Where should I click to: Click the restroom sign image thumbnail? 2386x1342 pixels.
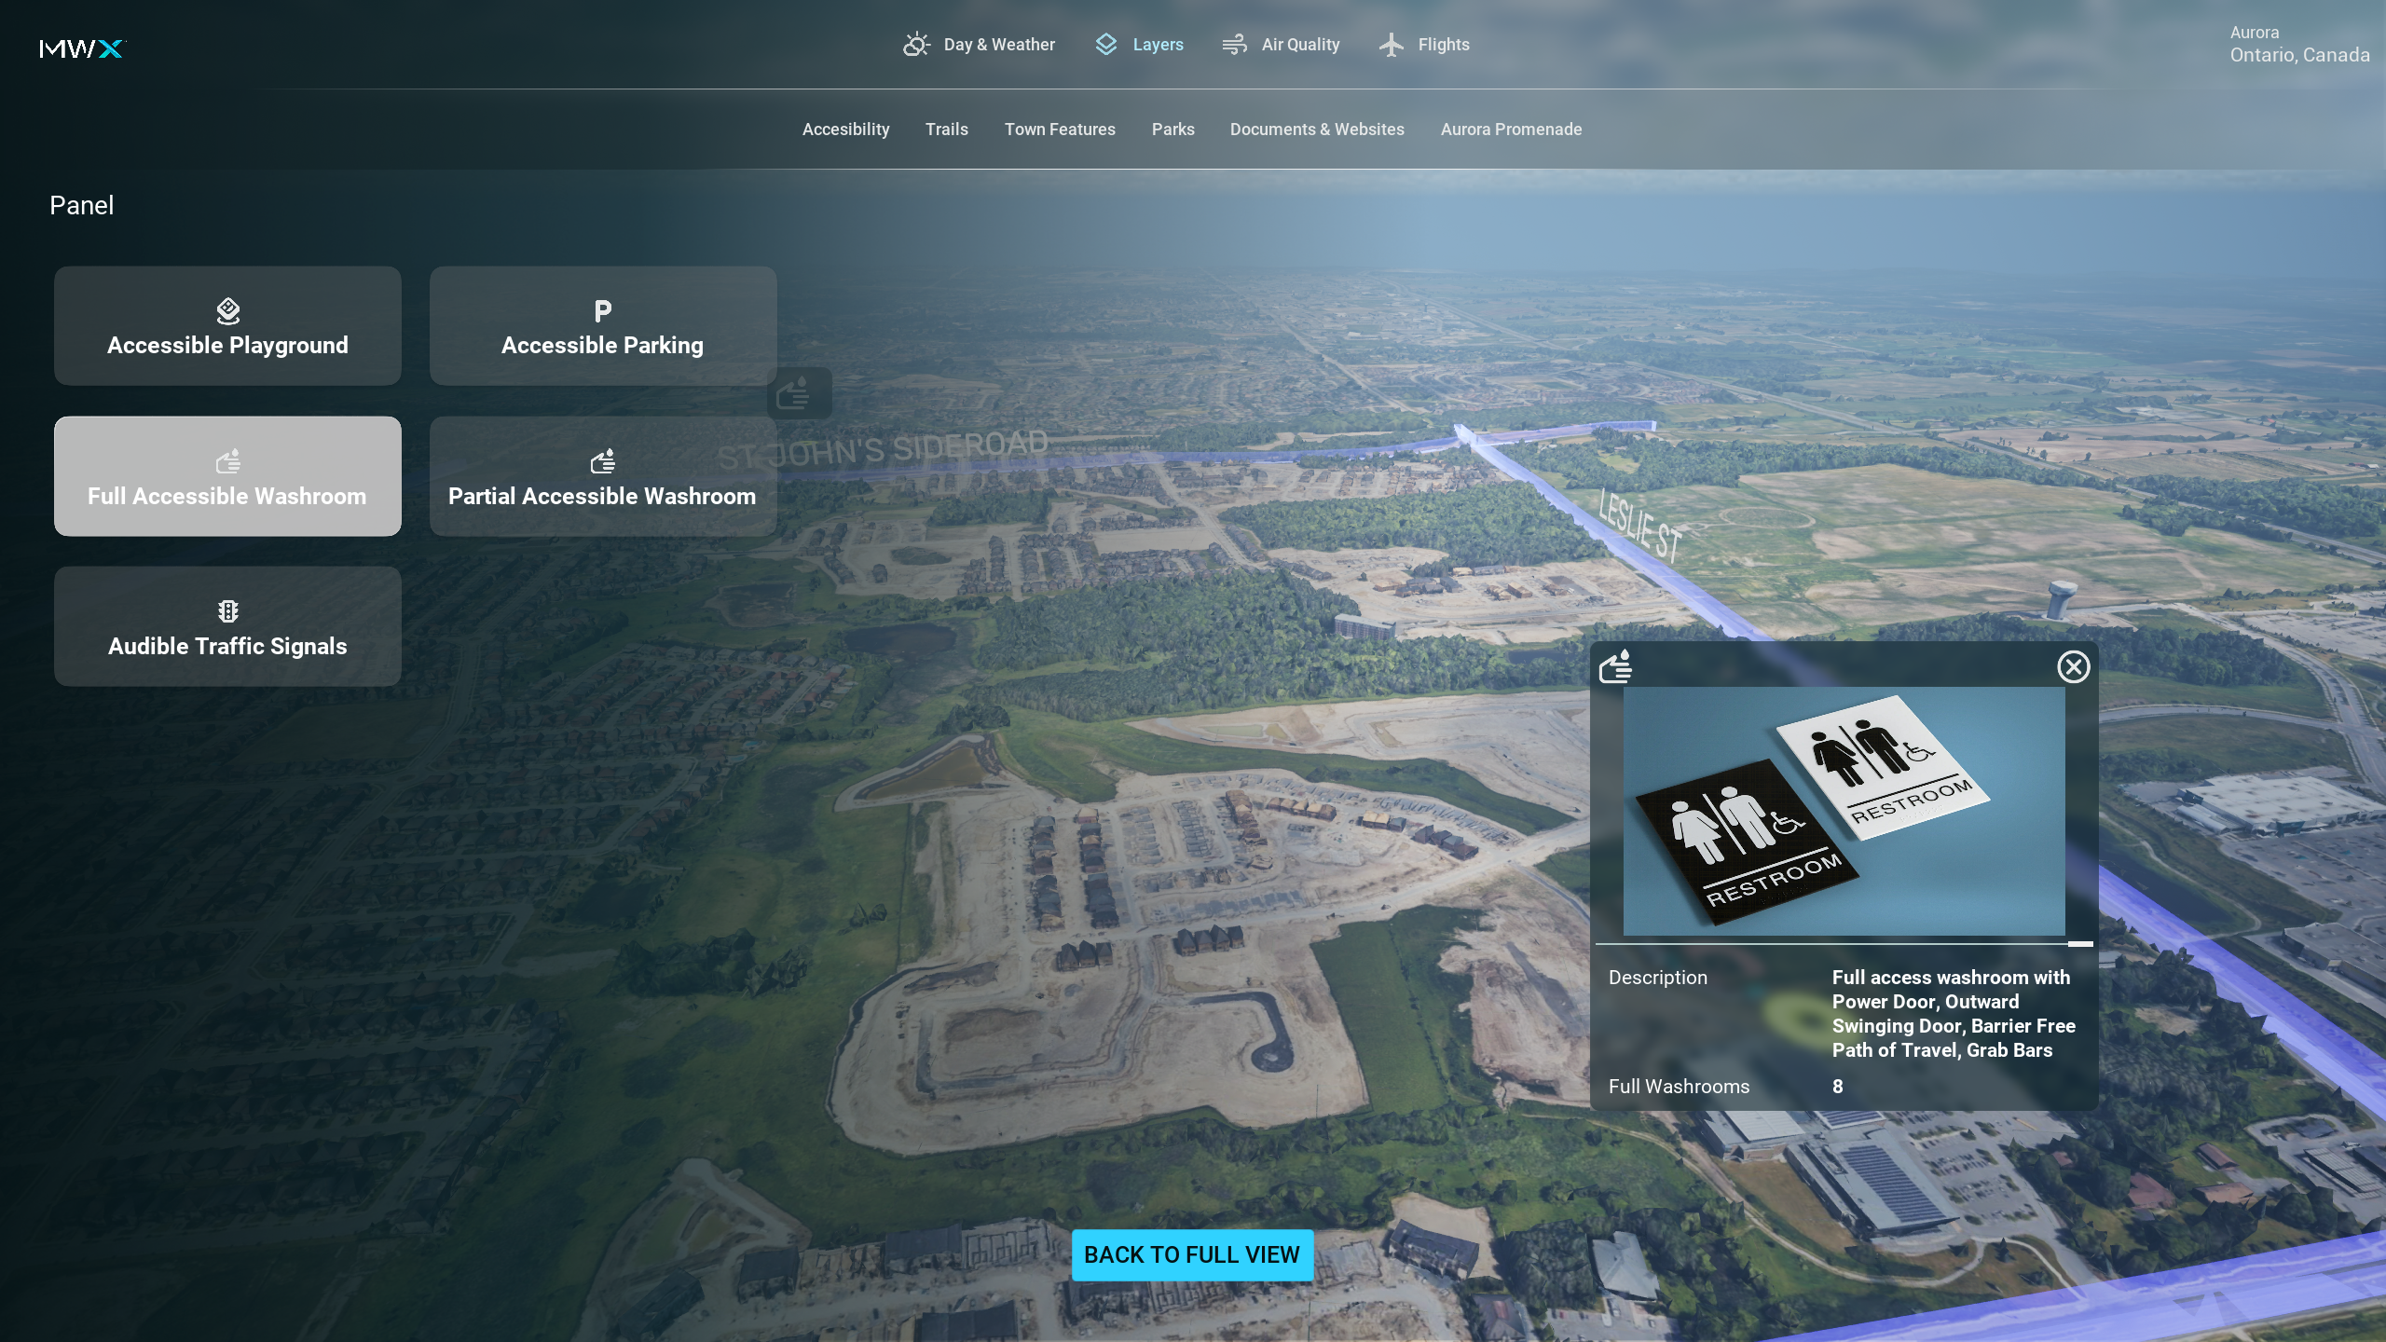1844,811
